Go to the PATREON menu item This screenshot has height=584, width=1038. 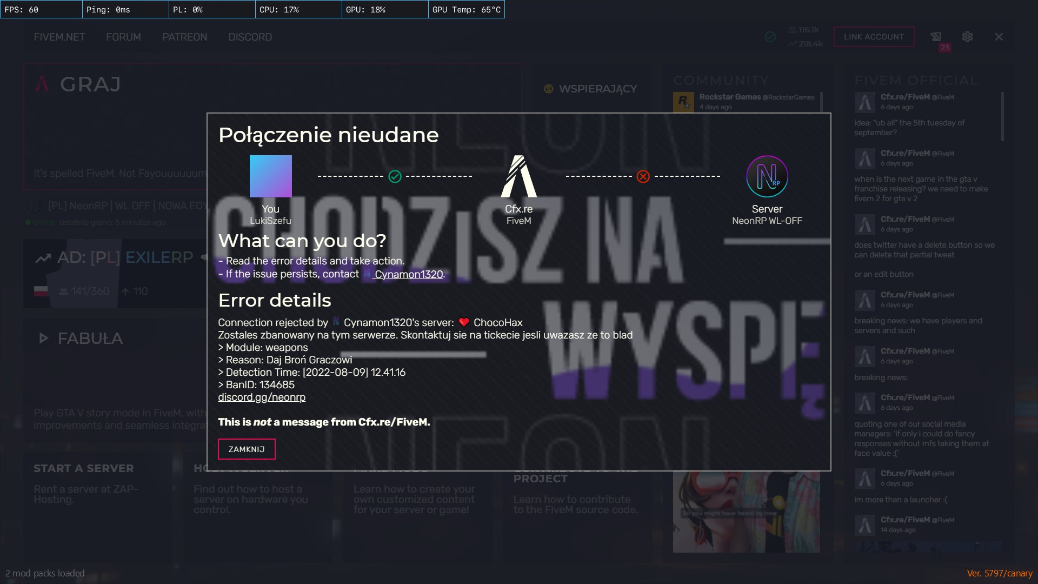(184, 37)
